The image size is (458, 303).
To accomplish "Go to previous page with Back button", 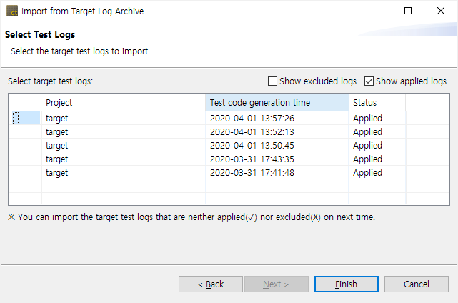I will pyautogui.click(x=211, y=284).
